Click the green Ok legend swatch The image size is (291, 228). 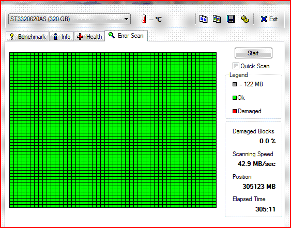click(235, 98)
